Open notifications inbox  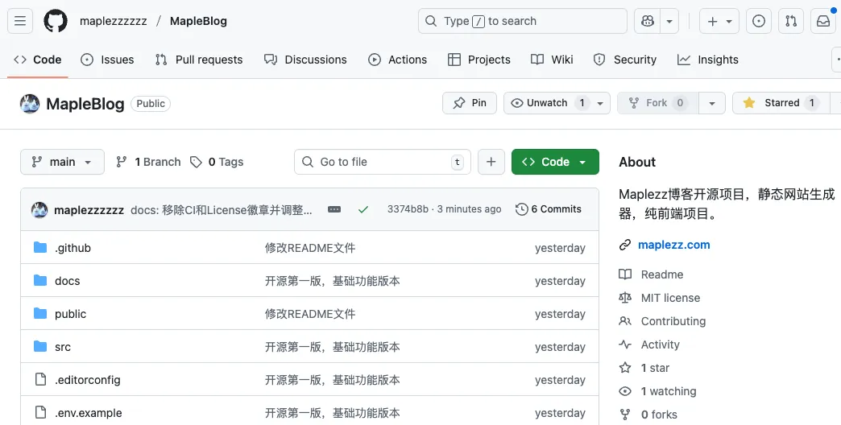click(x=822, y=21)
